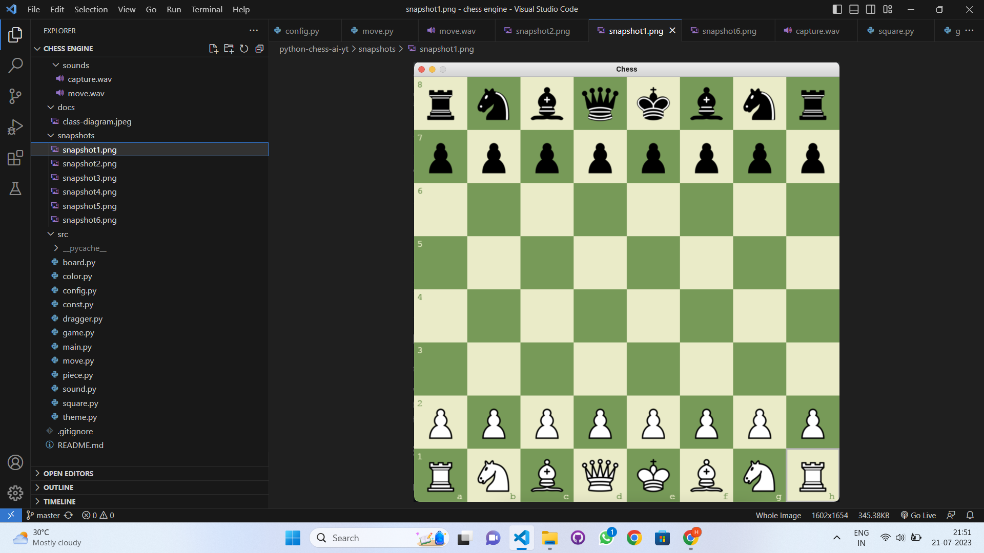Click New File icon in explorer header
Image resolution: width=984 pixels, height=553 pixels.
point(213,49)
